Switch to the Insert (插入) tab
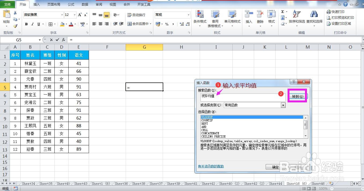 [x=36, y=5]
